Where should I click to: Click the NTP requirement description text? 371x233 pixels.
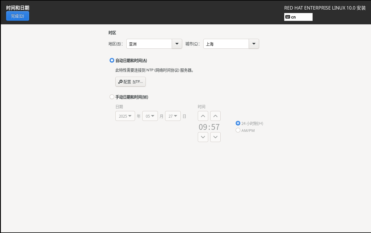154,70
